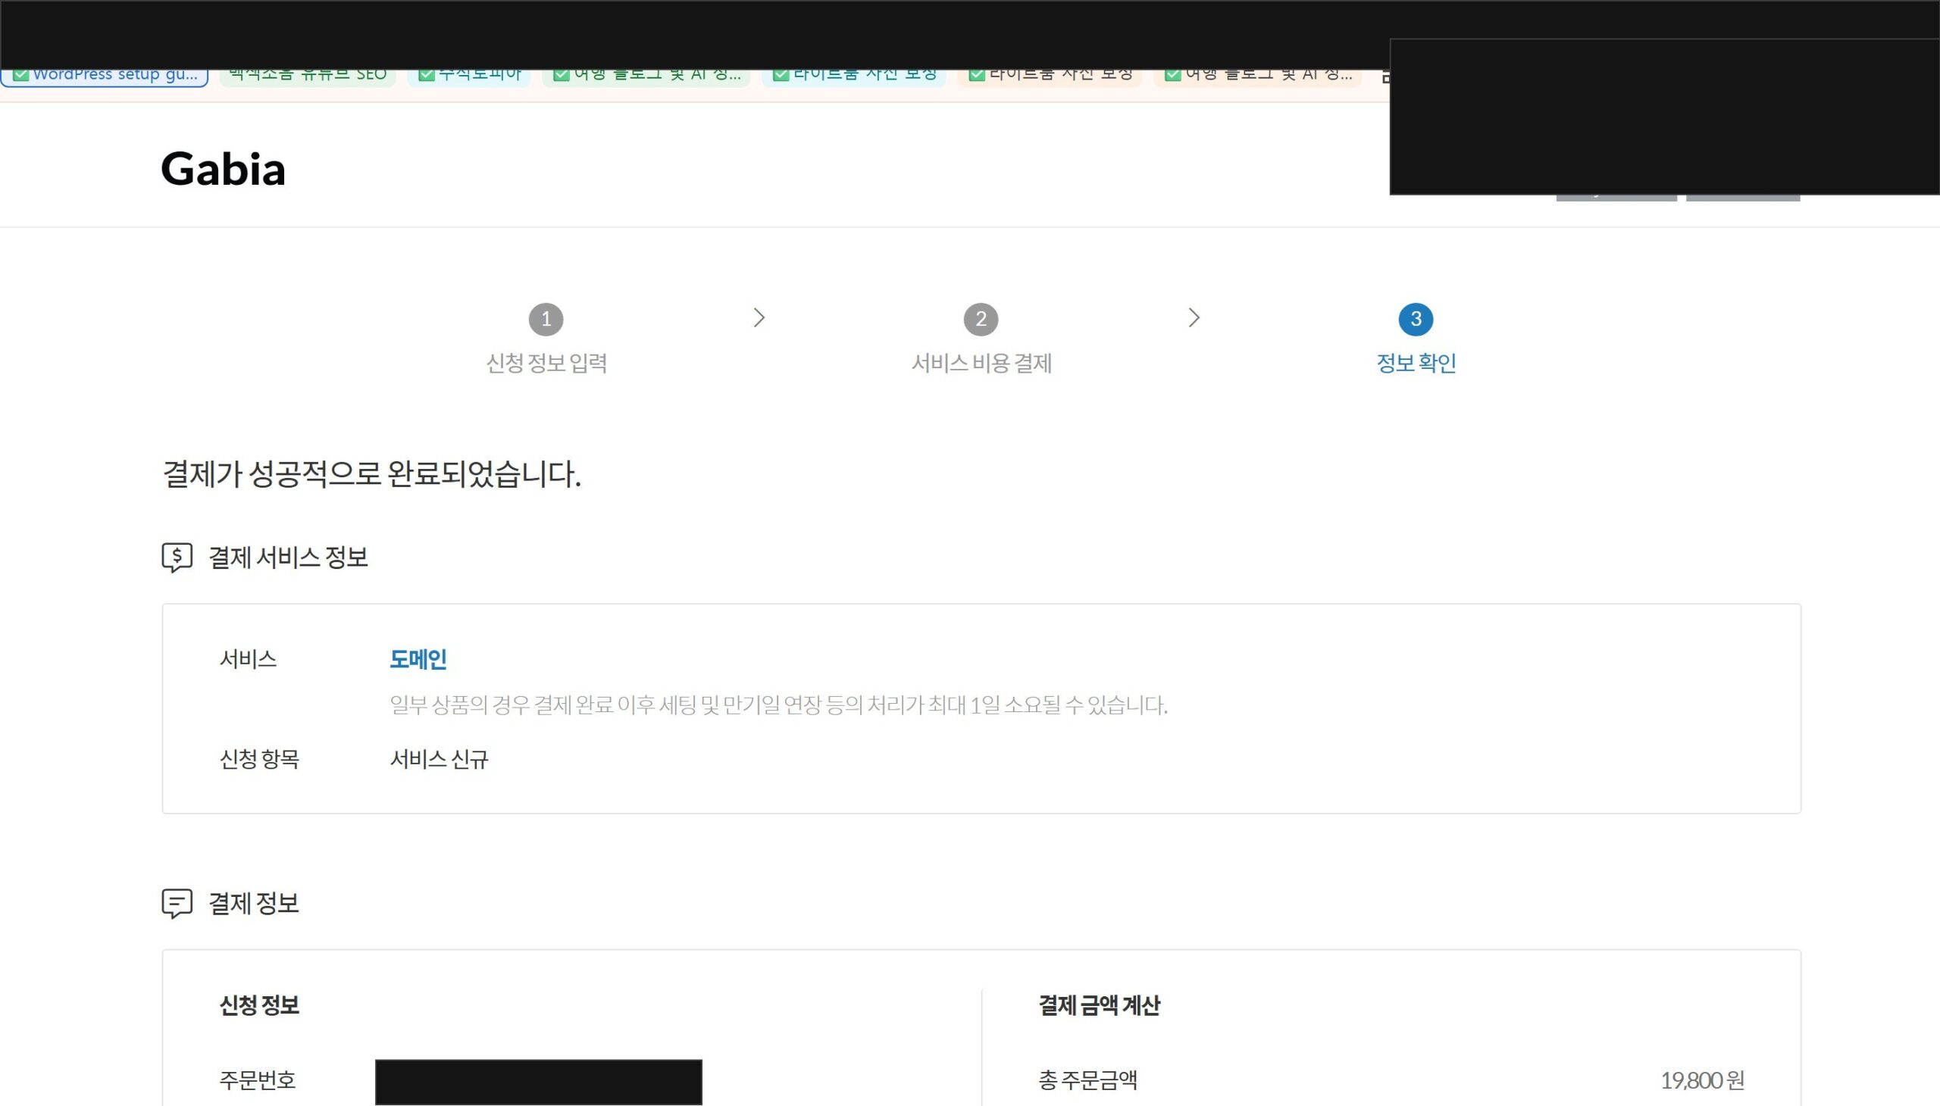Click the 결제 정보 section heading

point(254,903)
